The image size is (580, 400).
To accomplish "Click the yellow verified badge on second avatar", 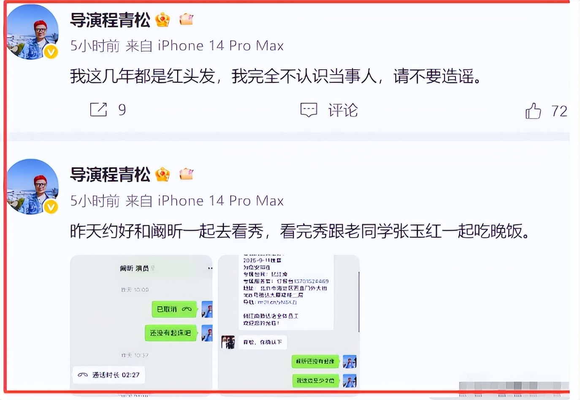I will (x=51, y=207).
